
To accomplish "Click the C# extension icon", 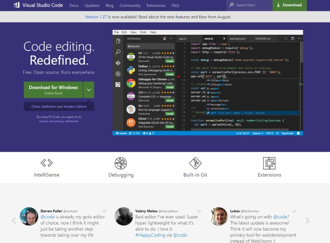I will click(x=131, y=57).
